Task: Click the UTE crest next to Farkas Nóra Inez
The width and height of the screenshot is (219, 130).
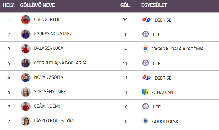Action: click(146, 34)
